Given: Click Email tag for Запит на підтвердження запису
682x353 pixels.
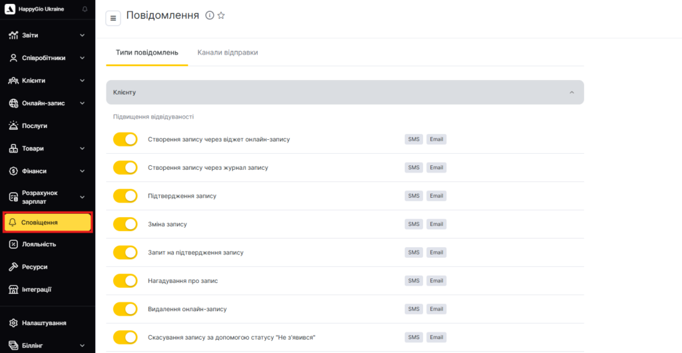Looking at the screenshot, I should 436,252.
